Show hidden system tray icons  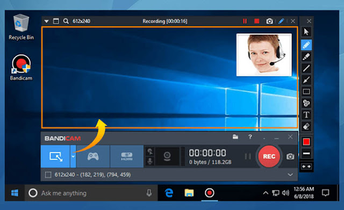266,193
